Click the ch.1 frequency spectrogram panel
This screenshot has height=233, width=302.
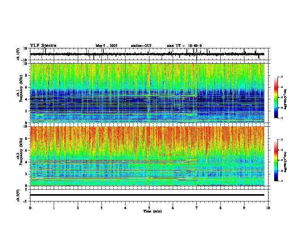click(x=147, y=93)
